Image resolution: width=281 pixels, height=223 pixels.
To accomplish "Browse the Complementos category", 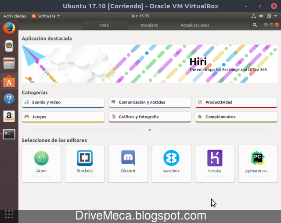I will [x=236, y=117].
